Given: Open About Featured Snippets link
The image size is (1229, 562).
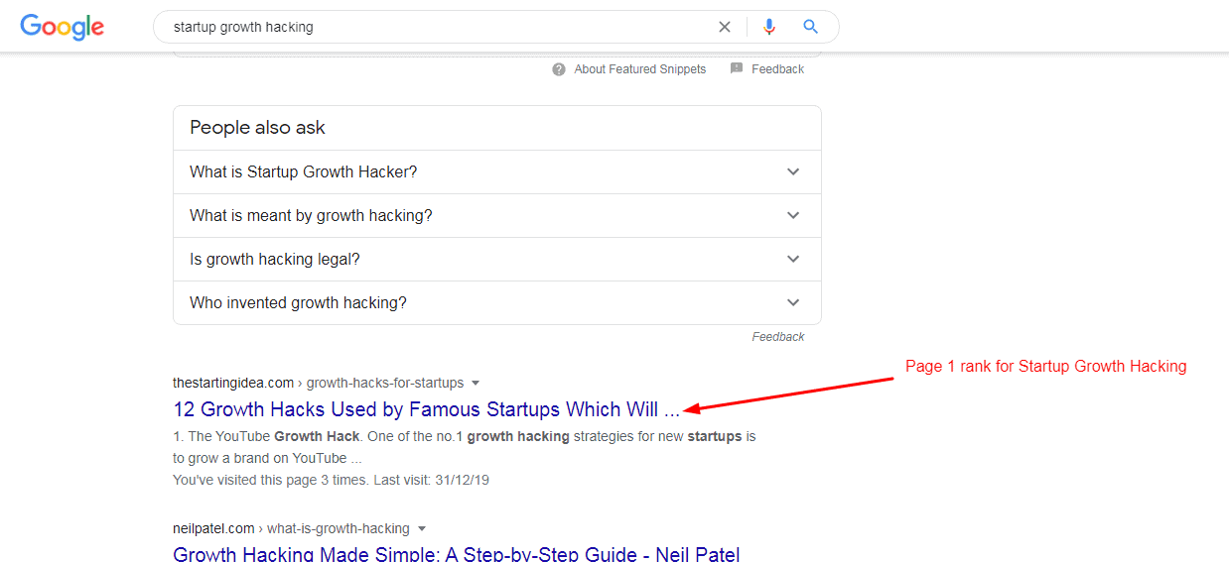Looking at the screenshot, I should pyautogui.click(x=640, y=69).
